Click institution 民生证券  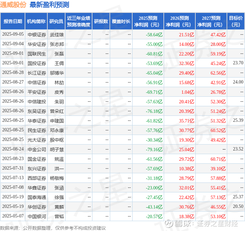(x=37, y=130)
